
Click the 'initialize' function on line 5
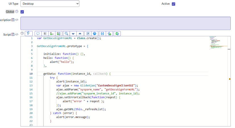point(51,54)
